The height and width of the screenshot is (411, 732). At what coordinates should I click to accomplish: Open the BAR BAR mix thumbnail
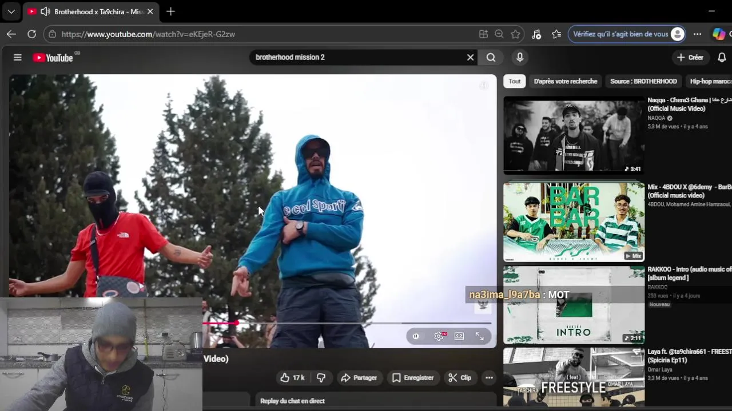point(574,221)
